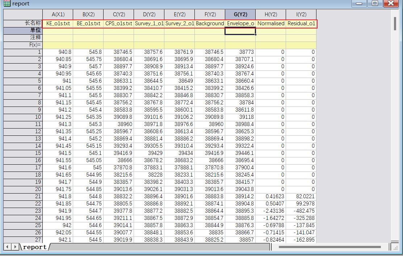
Task: Select column header D(Y2)
Action: [149, 14]
